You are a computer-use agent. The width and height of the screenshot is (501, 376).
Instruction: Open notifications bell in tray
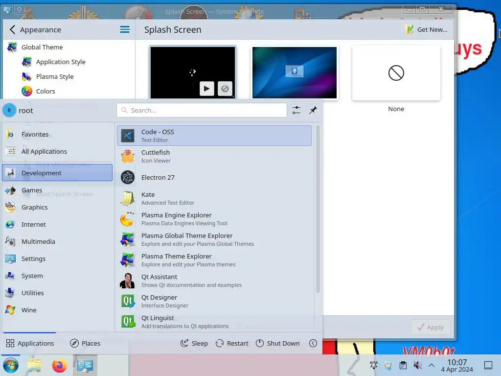pyautogui.click(x=373, y=365)
